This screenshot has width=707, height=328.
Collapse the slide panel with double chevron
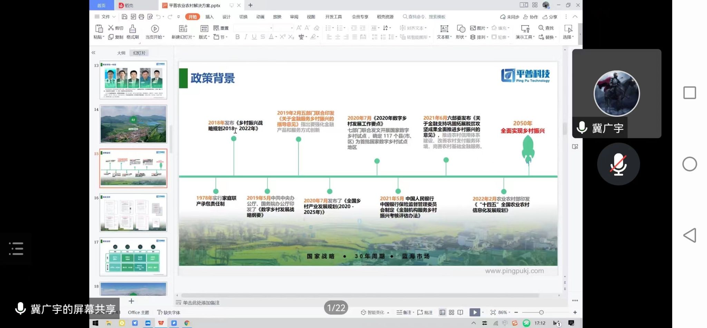94,53
